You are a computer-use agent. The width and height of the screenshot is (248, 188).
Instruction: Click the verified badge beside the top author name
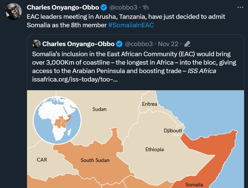click(x=104, y=7)
